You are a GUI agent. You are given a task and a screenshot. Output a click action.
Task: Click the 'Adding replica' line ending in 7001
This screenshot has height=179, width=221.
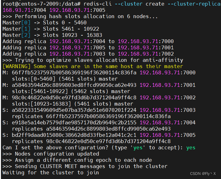coord(88,47)
